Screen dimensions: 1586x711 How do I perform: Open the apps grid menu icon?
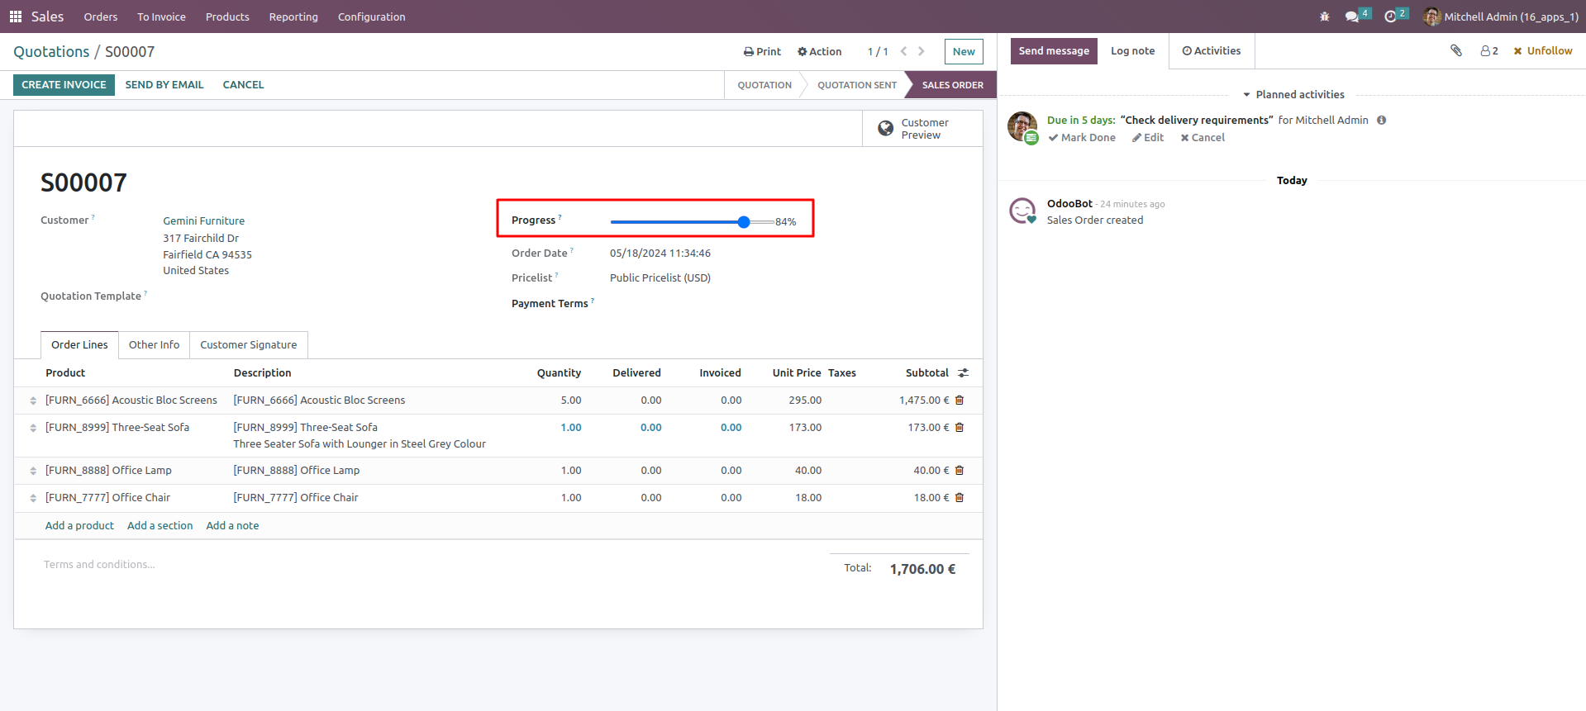point(15,17)
